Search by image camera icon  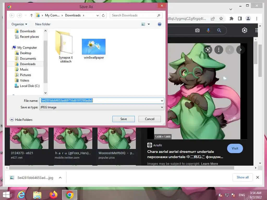pyautogui.click(x=197, y=30)
